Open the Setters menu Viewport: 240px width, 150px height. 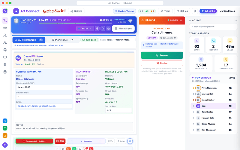[x=76, y=11]
